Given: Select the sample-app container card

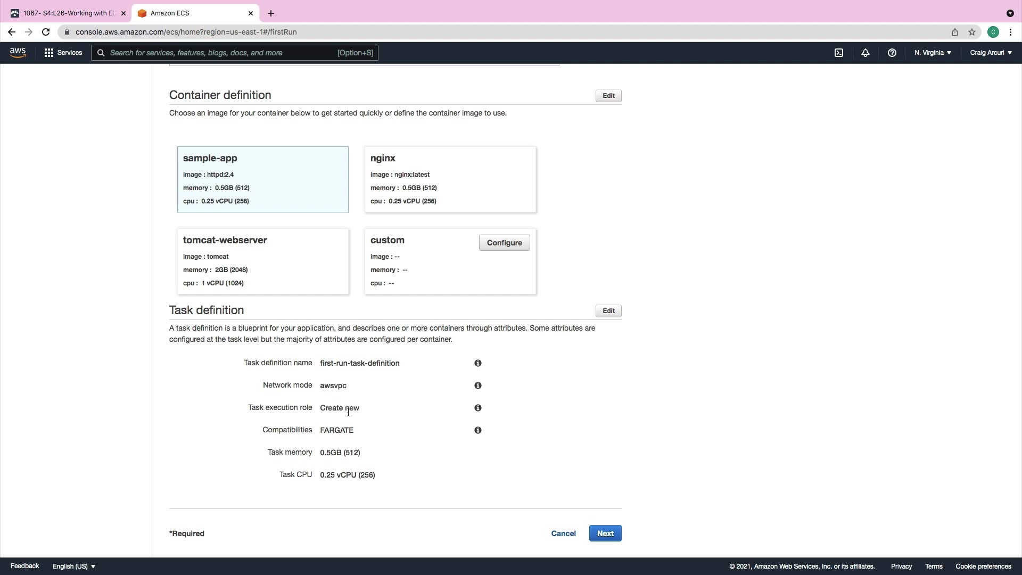Looking at the screenshot, I should point(263,179).
